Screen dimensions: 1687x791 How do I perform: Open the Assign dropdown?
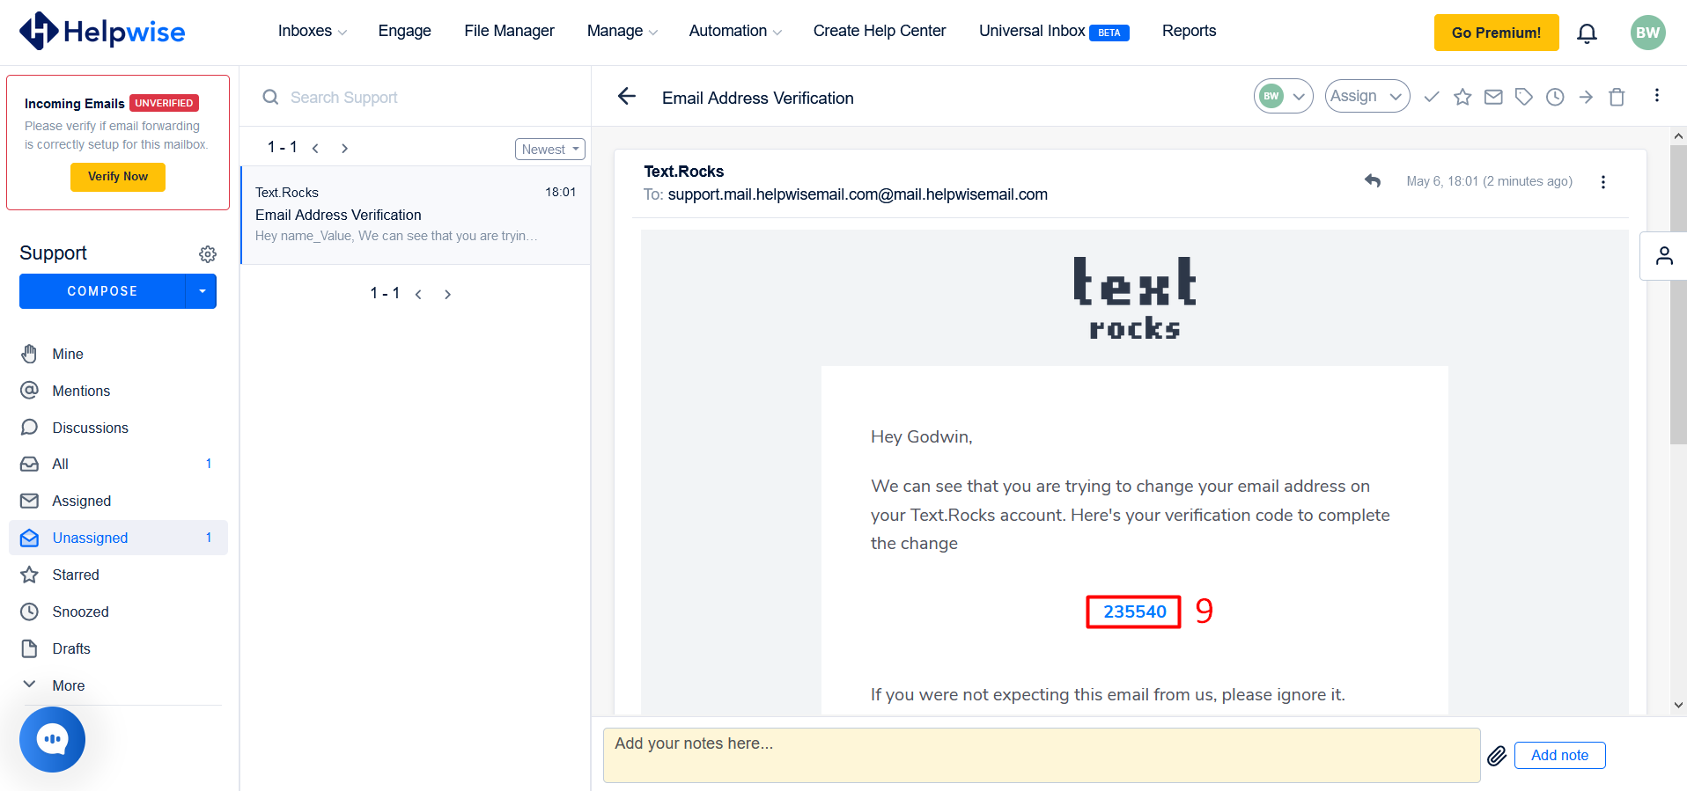[x=1367, y=96]
